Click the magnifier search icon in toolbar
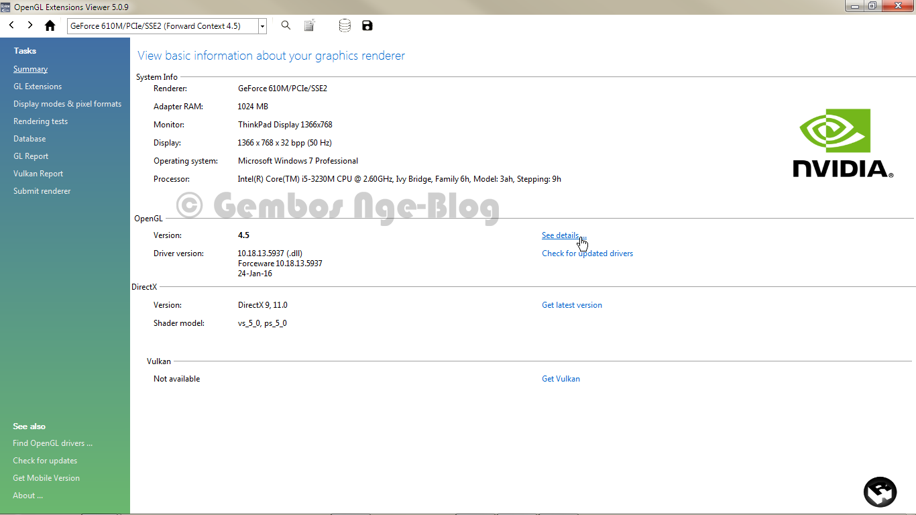This screenshot has height=515, width=916. (286, 25)
